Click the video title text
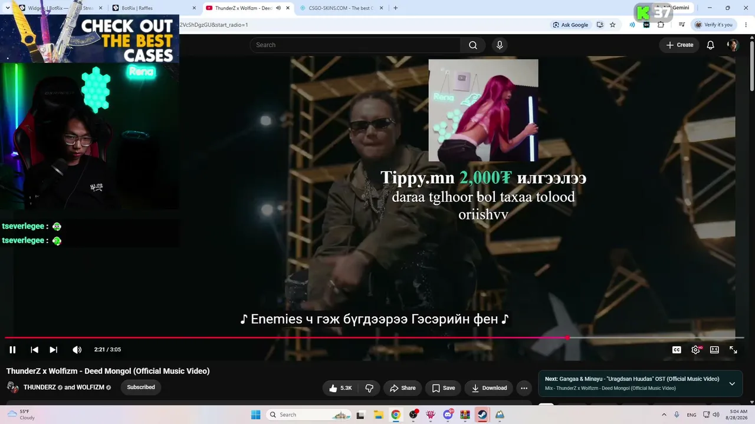The width and height of the screenshot is (755, 424). (108, 371)
